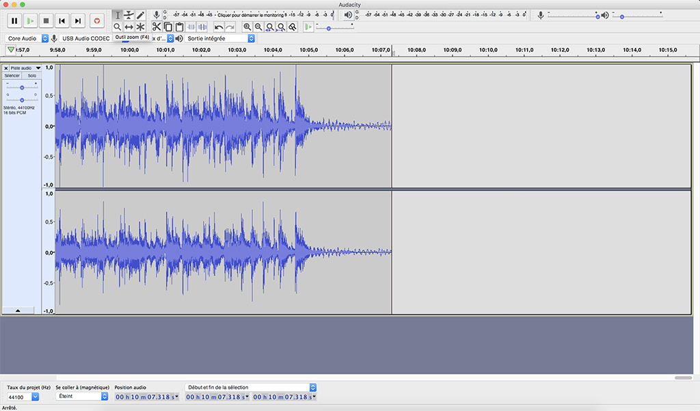The image size is (700, 411).
Task: Adjust the track gain slider
Action: point(22,88)
